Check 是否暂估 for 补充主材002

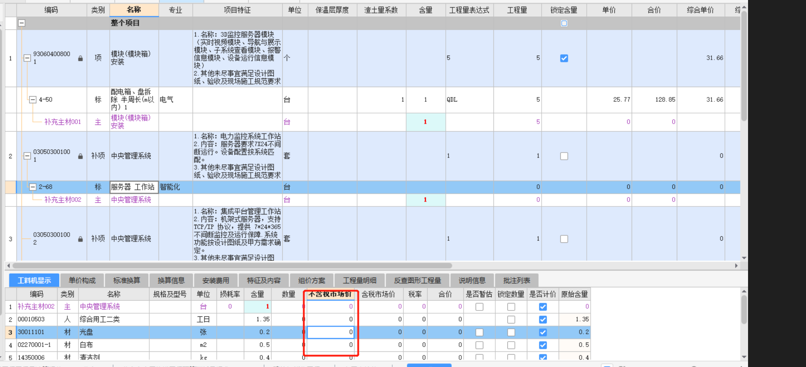[479, 307]
